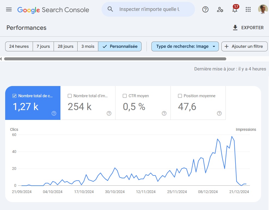Click the help icon in CTR moyen card
This screenshot has width=269, height=210.
164,113
